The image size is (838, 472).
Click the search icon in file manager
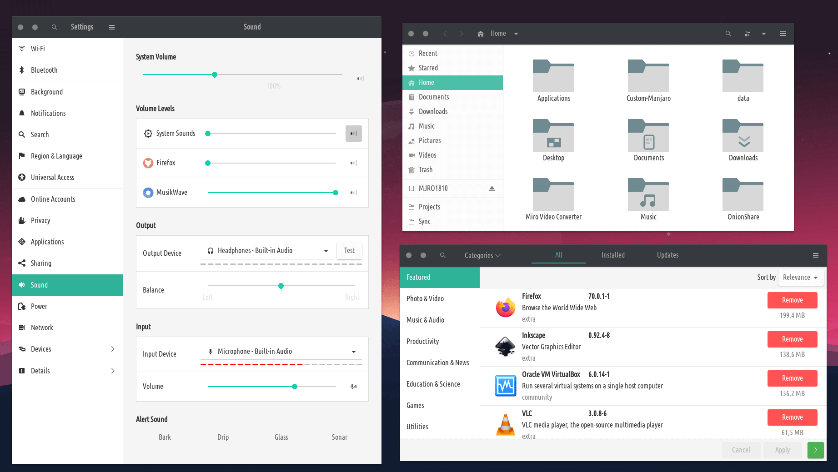click(728, 34)
